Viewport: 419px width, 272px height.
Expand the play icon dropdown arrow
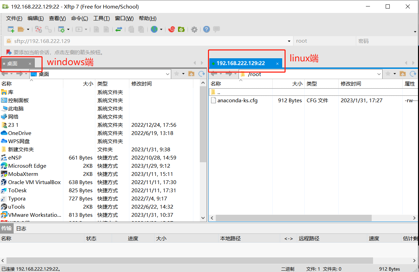(x=86, y=30)
